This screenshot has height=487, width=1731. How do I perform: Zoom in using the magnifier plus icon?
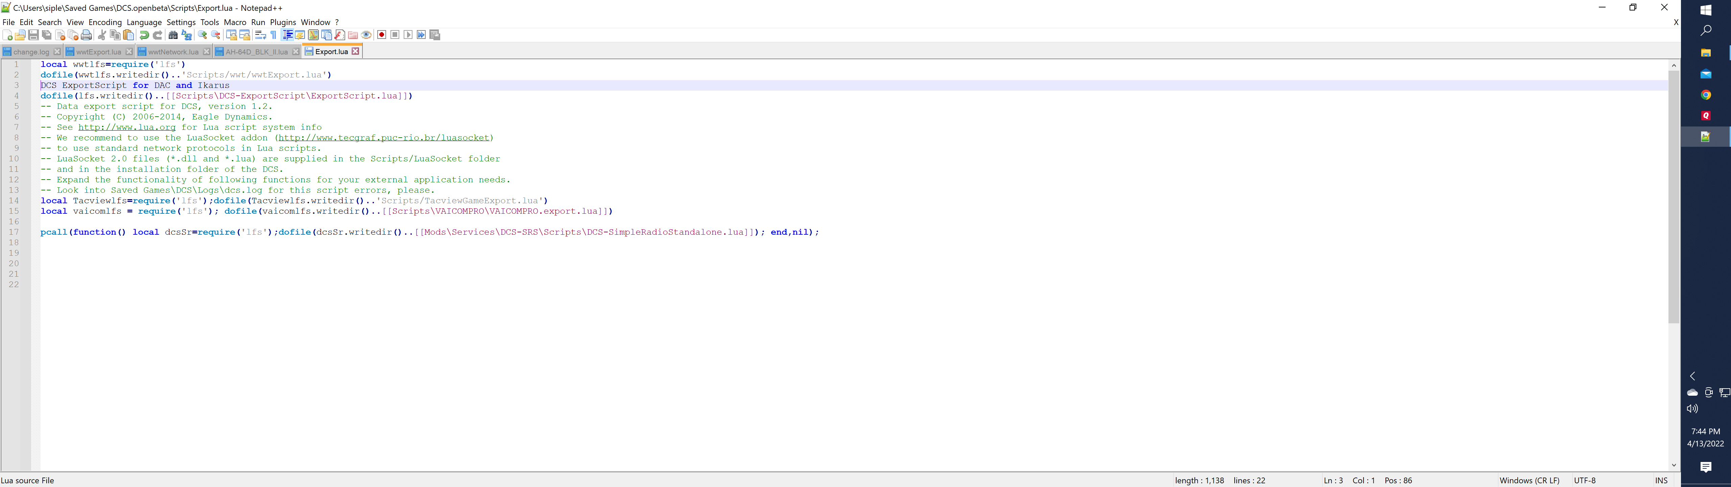(x=202, y=35)
